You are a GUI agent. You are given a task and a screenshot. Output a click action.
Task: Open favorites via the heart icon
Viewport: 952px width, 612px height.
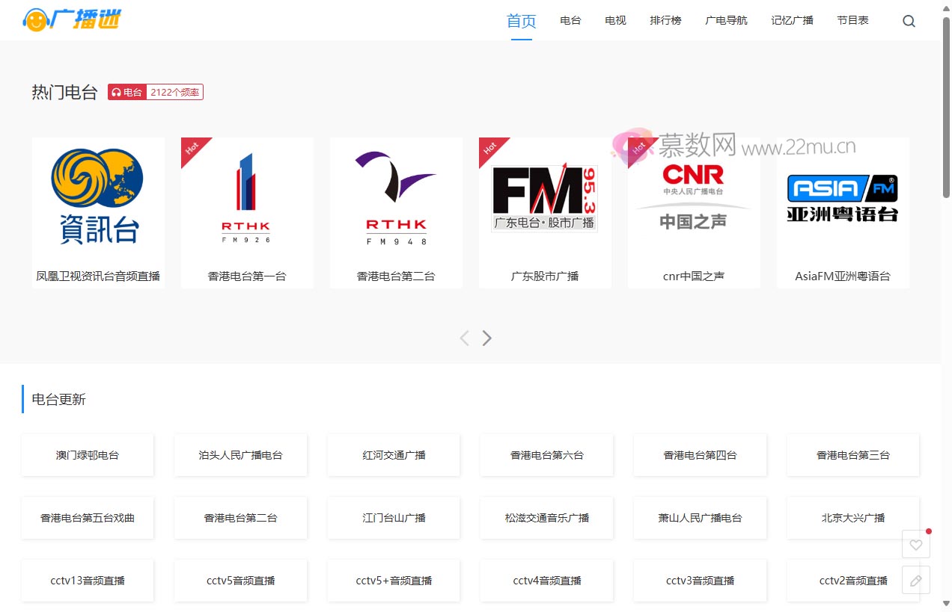pyautogui.click(x=915, y=544)
